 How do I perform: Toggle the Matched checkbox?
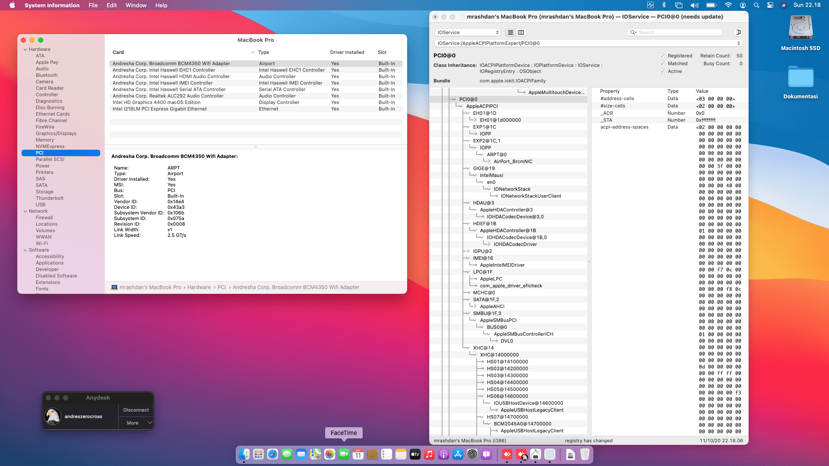(x=662, y=63)
